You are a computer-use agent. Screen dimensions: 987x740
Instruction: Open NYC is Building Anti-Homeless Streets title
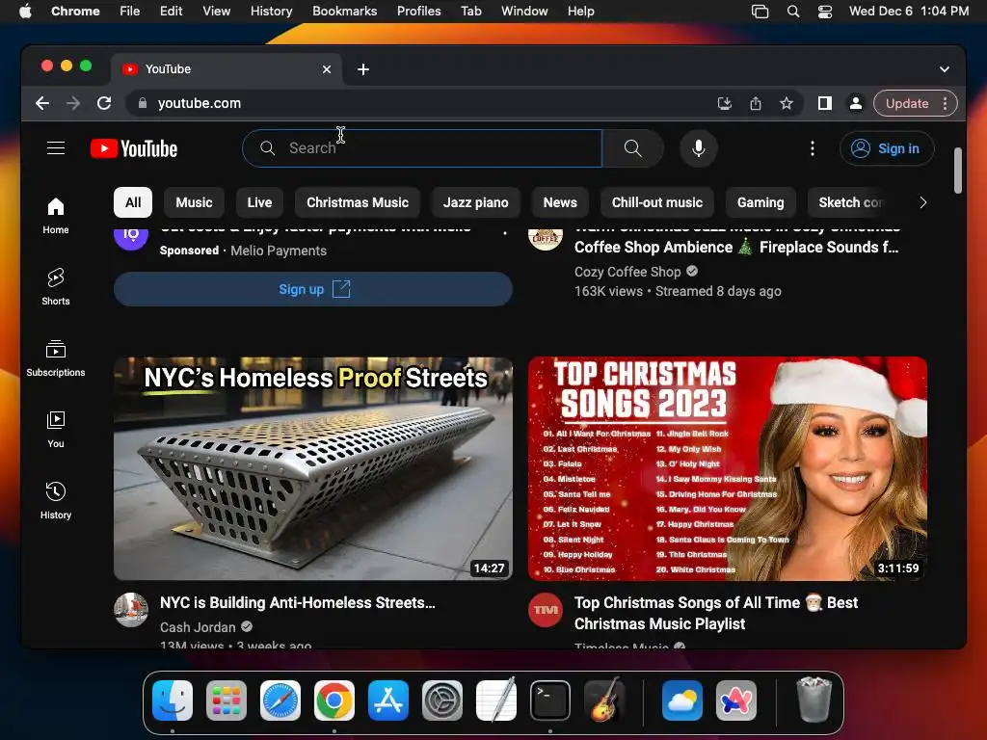click(x=297, y=603)
